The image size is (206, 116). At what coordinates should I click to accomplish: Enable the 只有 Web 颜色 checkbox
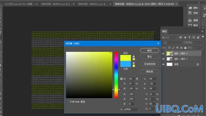(67, 102)
